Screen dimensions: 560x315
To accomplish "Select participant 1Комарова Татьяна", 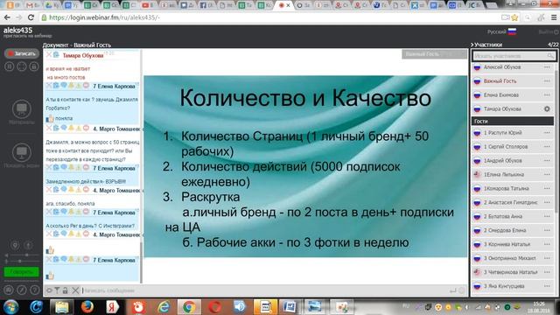I will [x=513, y=189].
